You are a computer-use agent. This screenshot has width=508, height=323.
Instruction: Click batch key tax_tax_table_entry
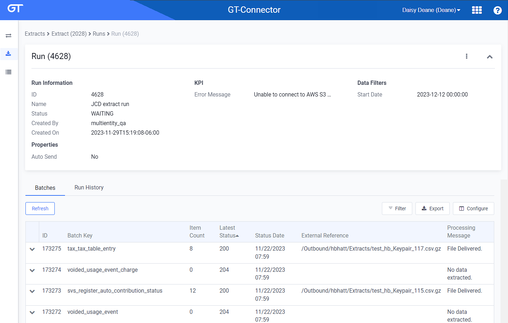click(x=91, y=248)
